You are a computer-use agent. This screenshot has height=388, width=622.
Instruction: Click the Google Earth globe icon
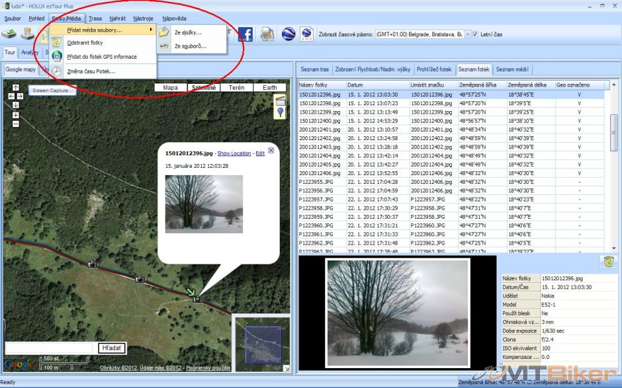pyautogui.click(x=288, y=34)
